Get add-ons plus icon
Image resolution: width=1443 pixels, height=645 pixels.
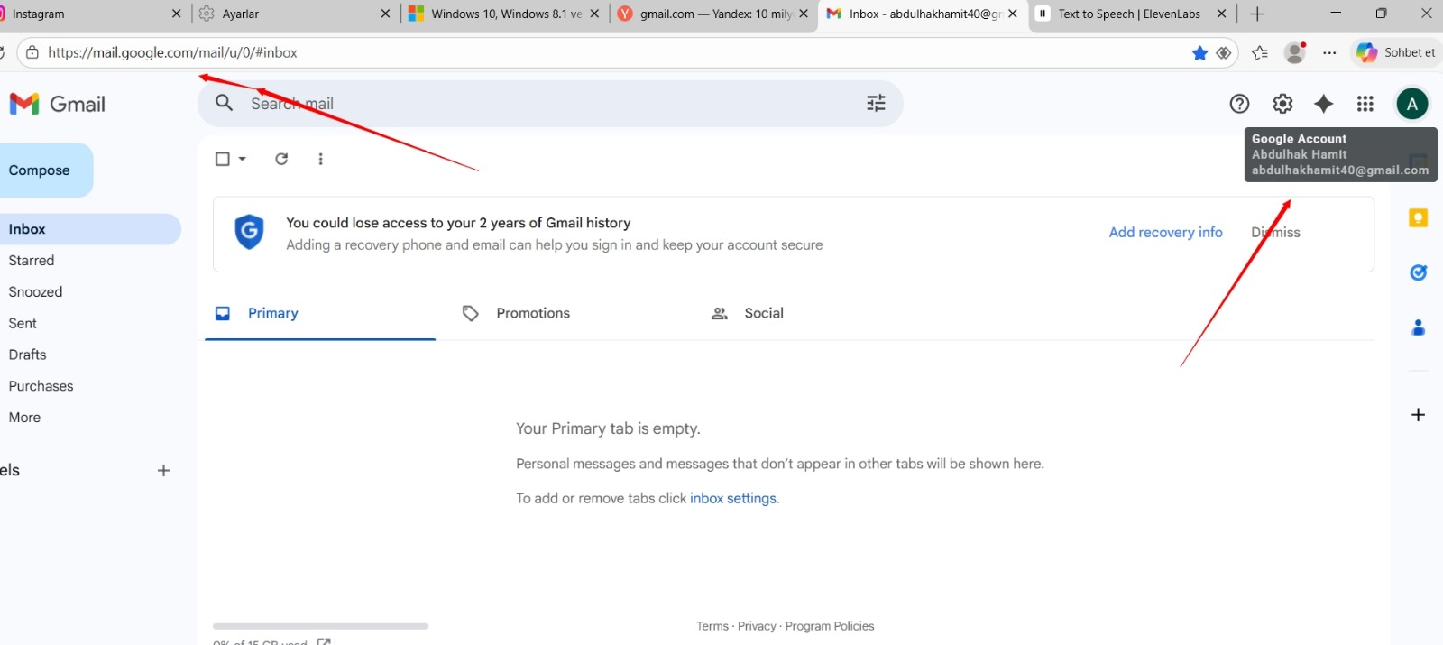(x=1418, y=415)
